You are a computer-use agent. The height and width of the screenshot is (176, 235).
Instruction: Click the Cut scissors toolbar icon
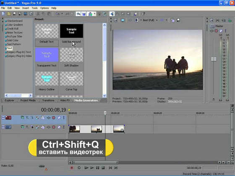pos(38,14)
